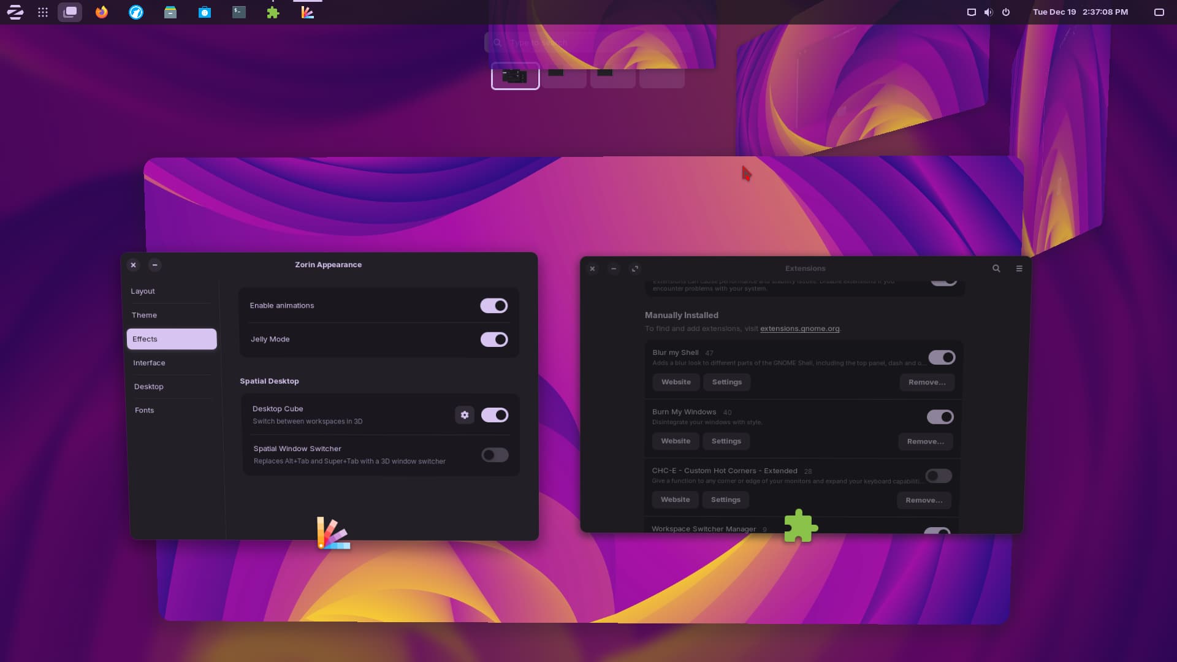Open the Extensions hamburger menu
Image resolution: width=1177 pixels, height=662 pixels.
point(1019,268)
